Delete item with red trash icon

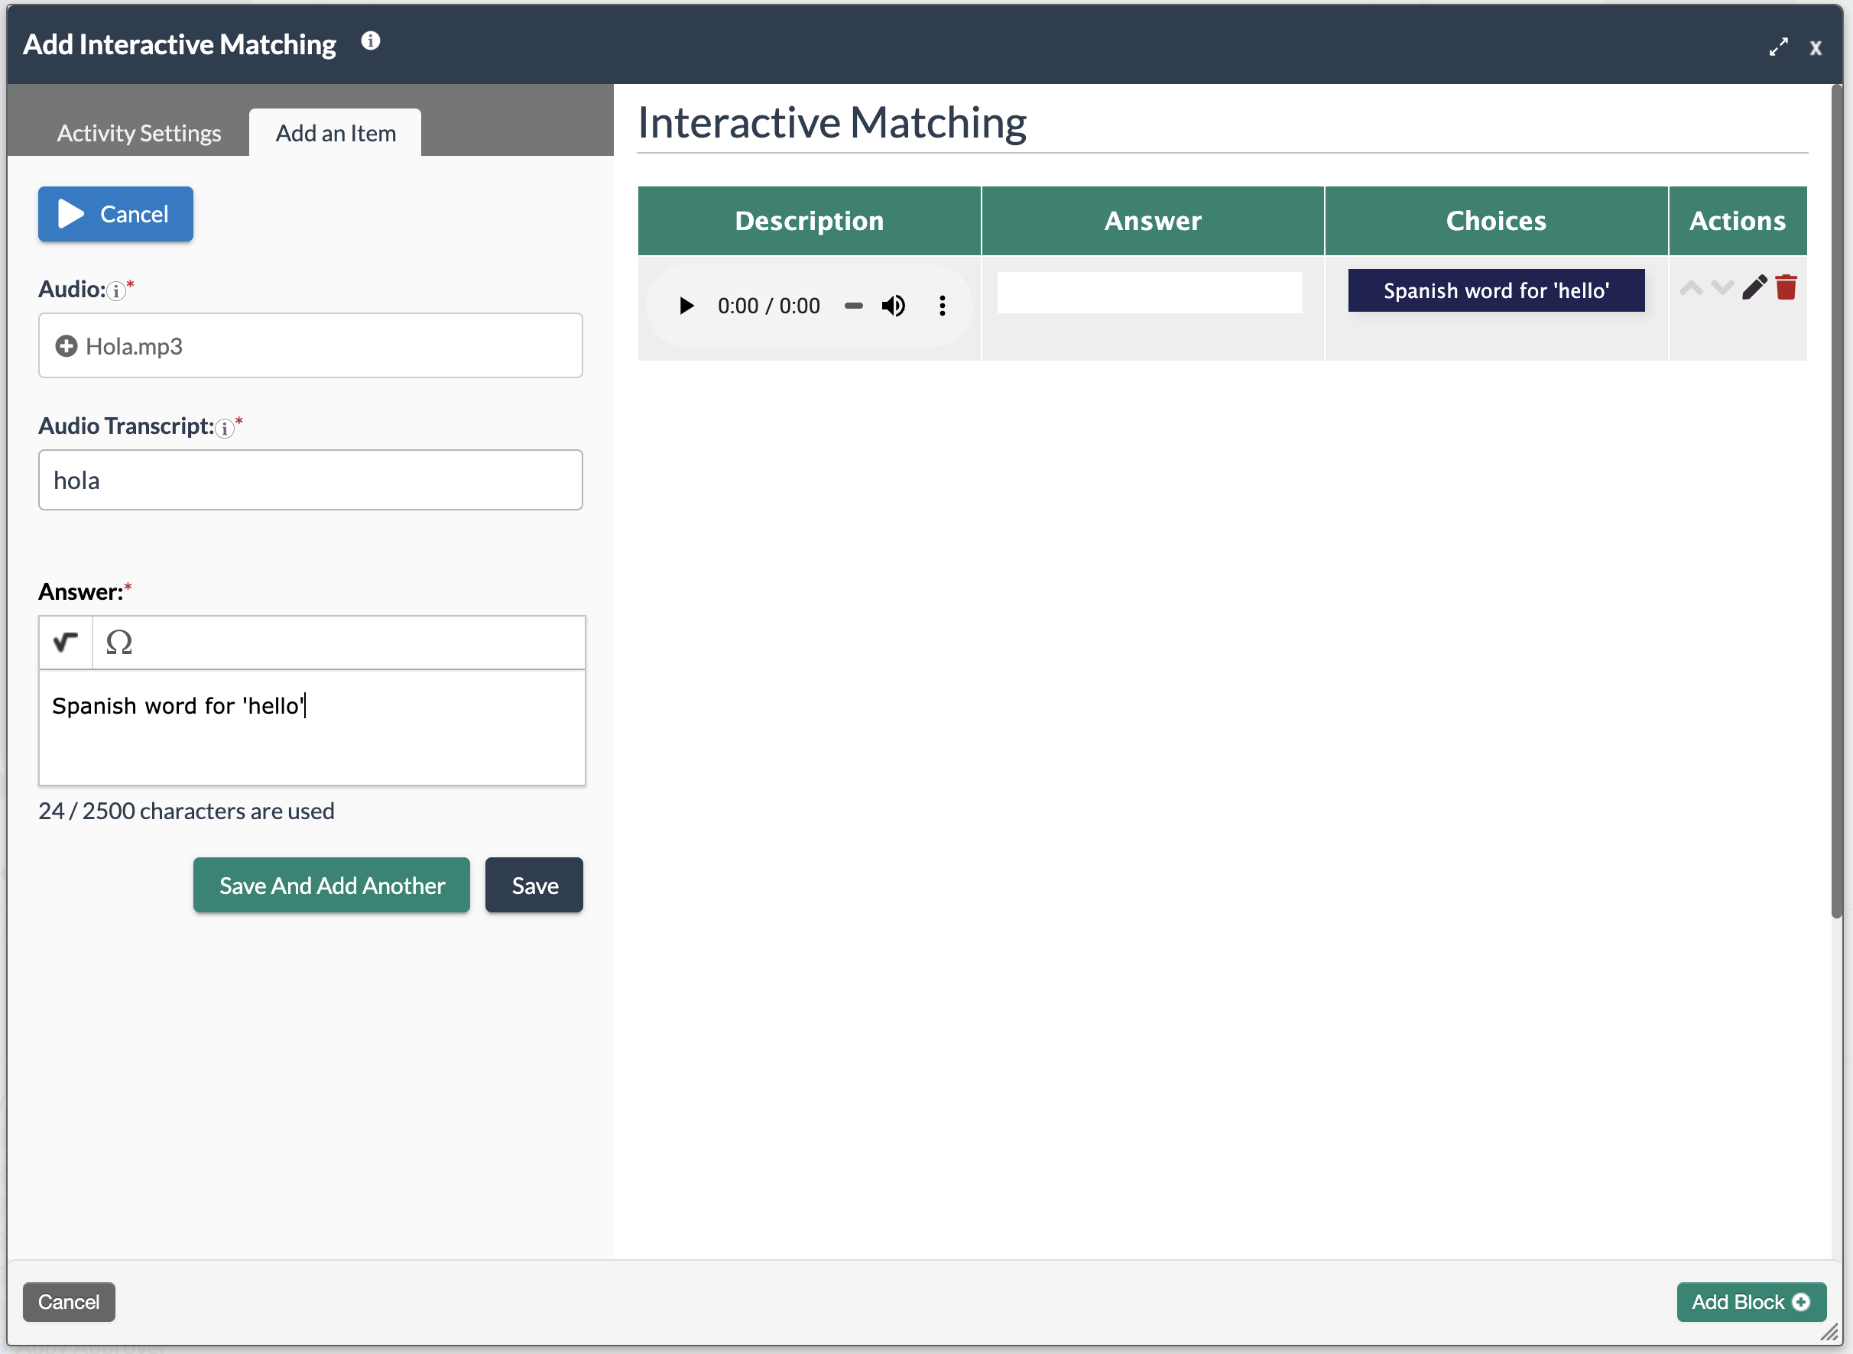(x=1786, y=287)
